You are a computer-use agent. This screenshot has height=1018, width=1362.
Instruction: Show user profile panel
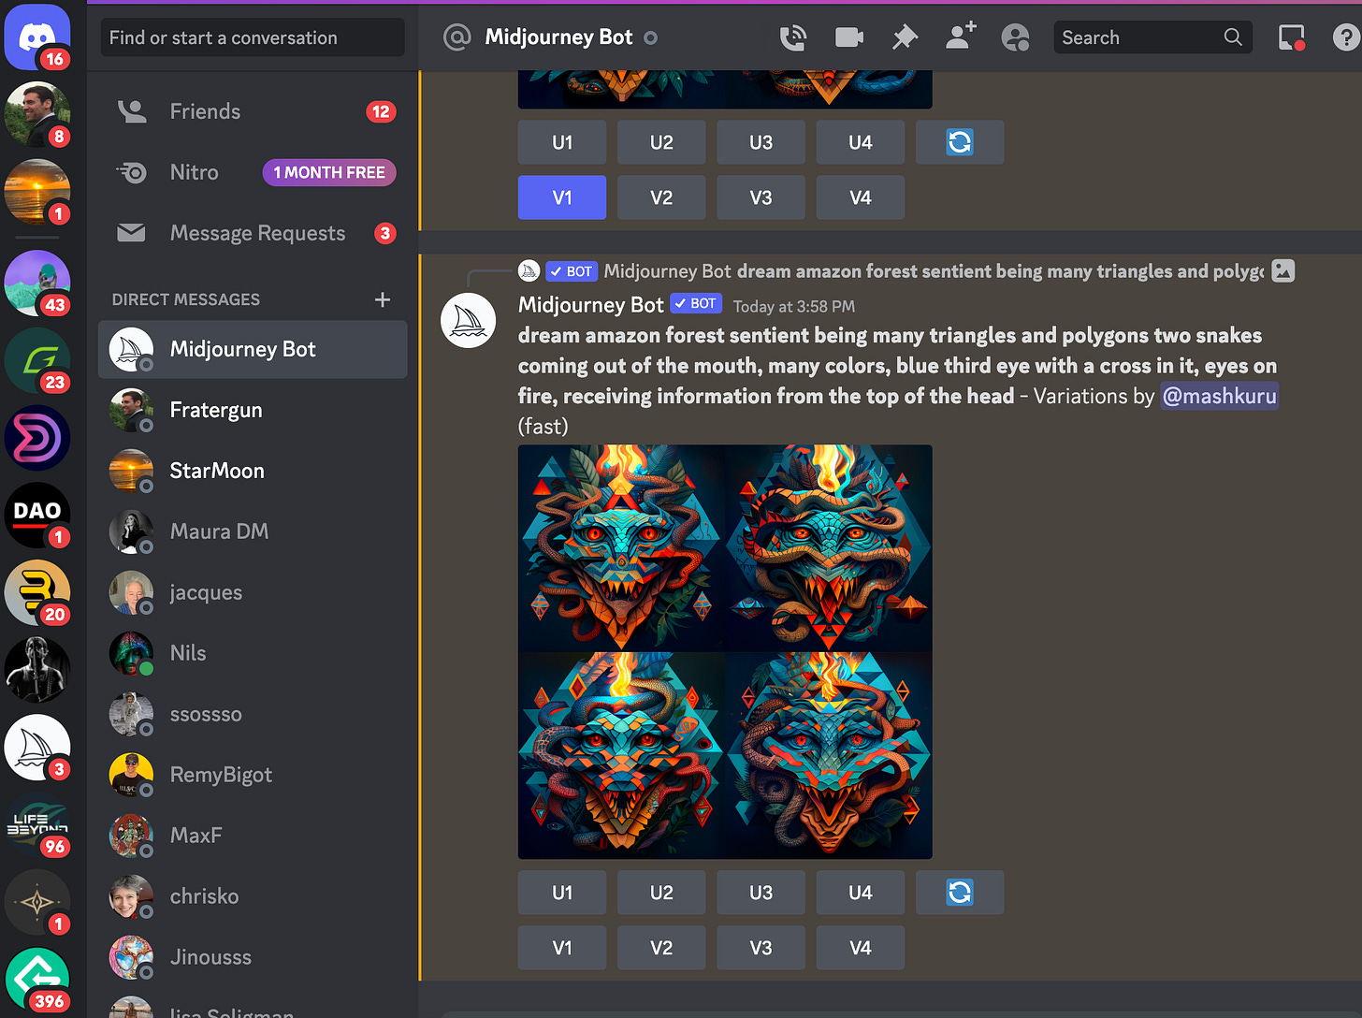[x=1015, y=37]
